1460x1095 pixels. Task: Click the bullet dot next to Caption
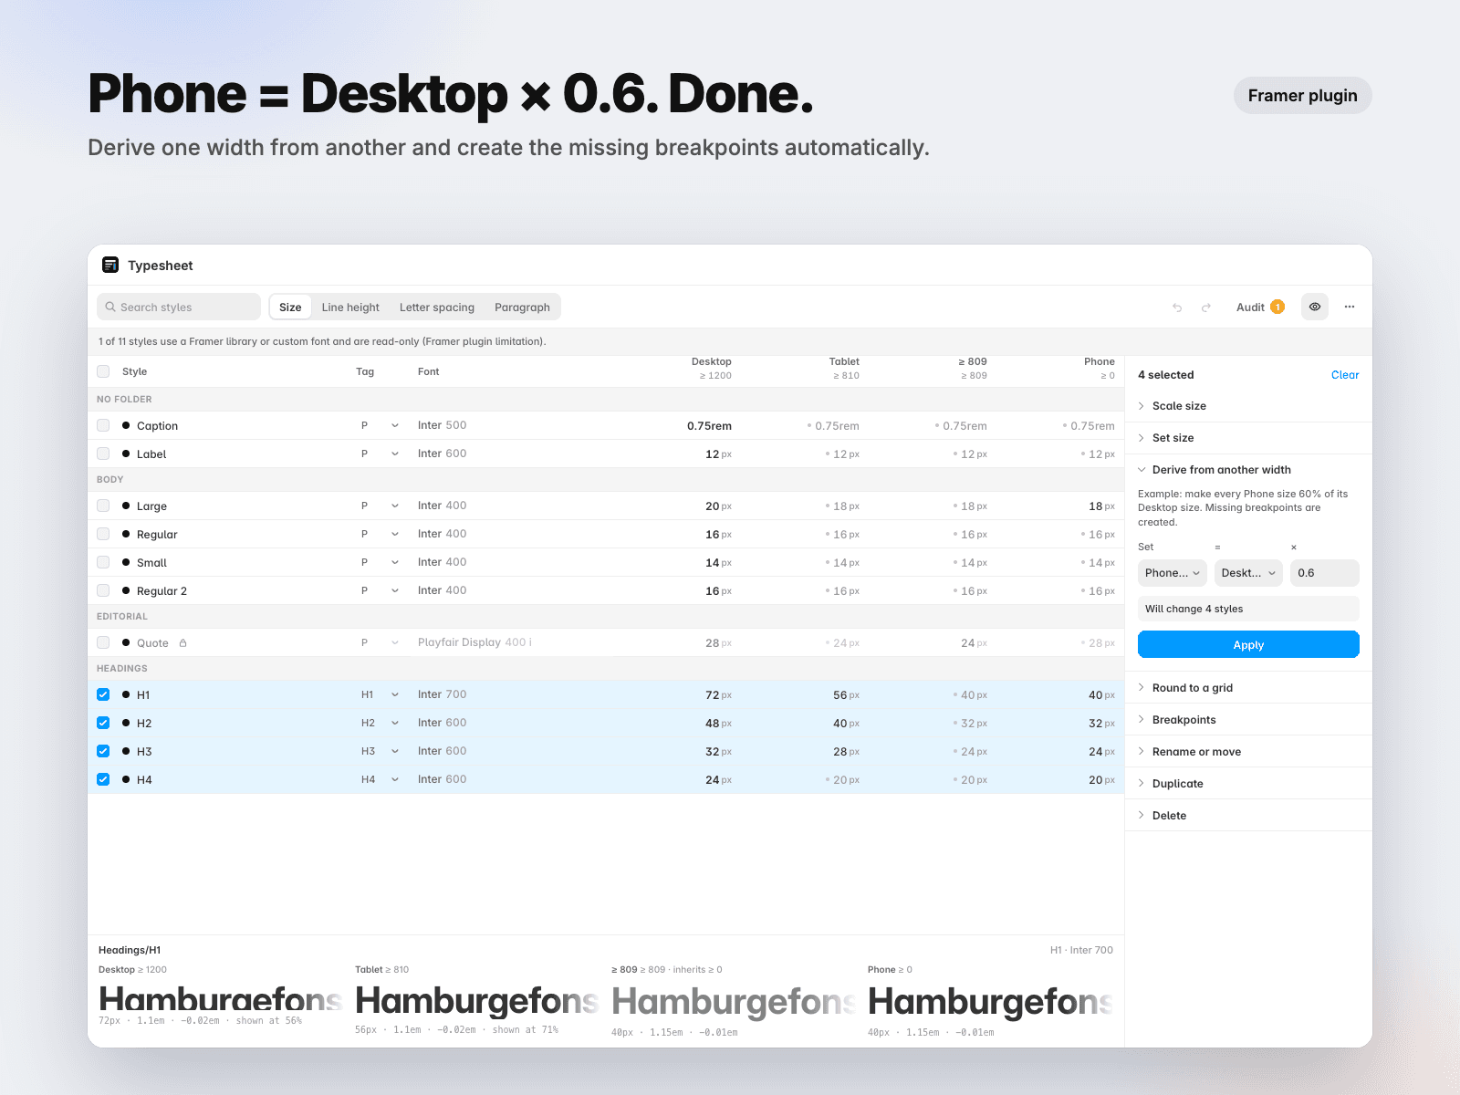click(126, 425)
